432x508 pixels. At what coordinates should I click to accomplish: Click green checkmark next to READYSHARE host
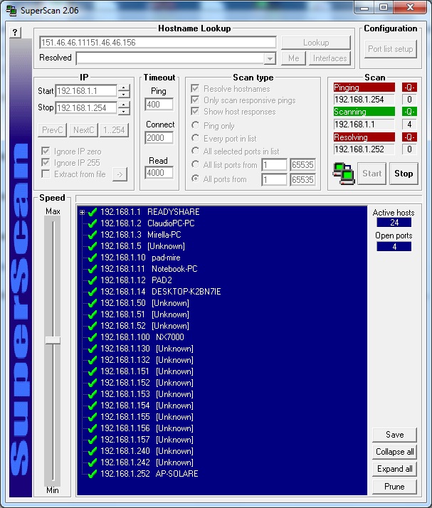click(x=93, y=212)
